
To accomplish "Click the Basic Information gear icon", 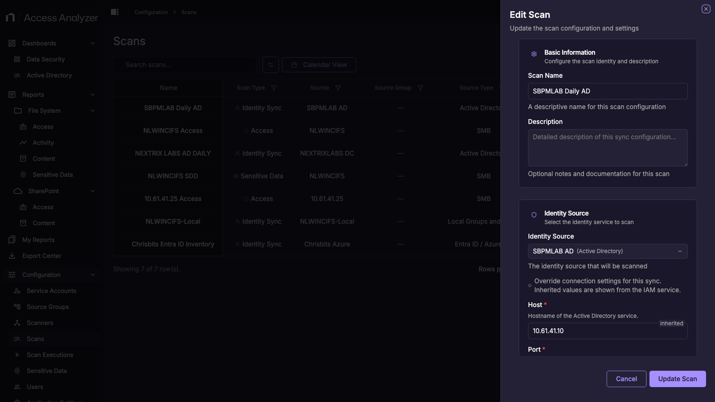I will pos(534,54).
